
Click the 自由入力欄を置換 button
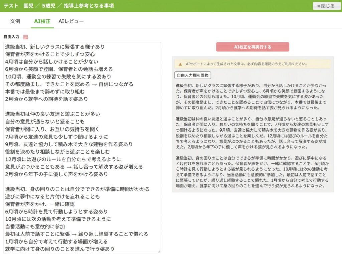point(193,75)
